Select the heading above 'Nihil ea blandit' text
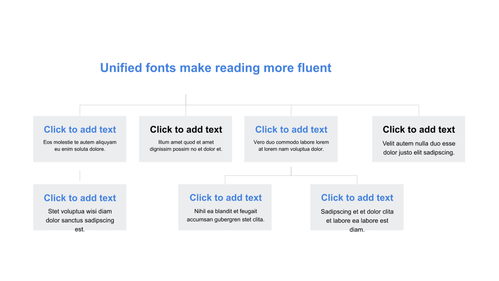Viewport: 499px width, 281px height. [x=225, y=198]
